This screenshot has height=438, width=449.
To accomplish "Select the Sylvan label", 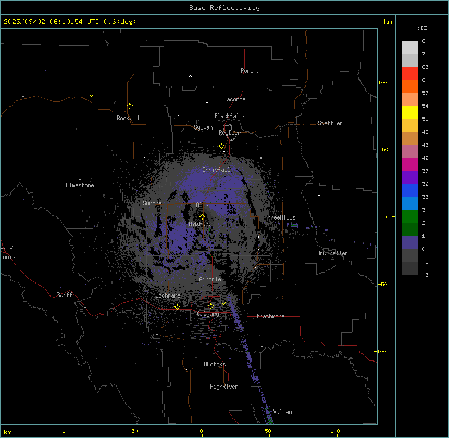I will pos(203,127).
